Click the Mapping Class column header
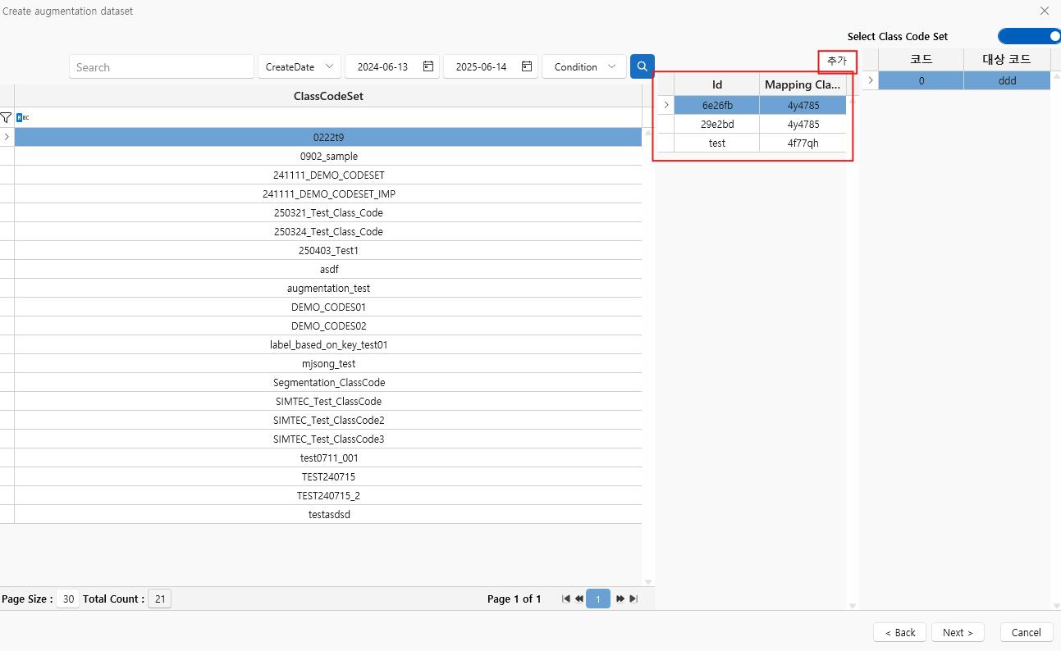The height and width of the screenshot is (651, 1061). point(802,84)
